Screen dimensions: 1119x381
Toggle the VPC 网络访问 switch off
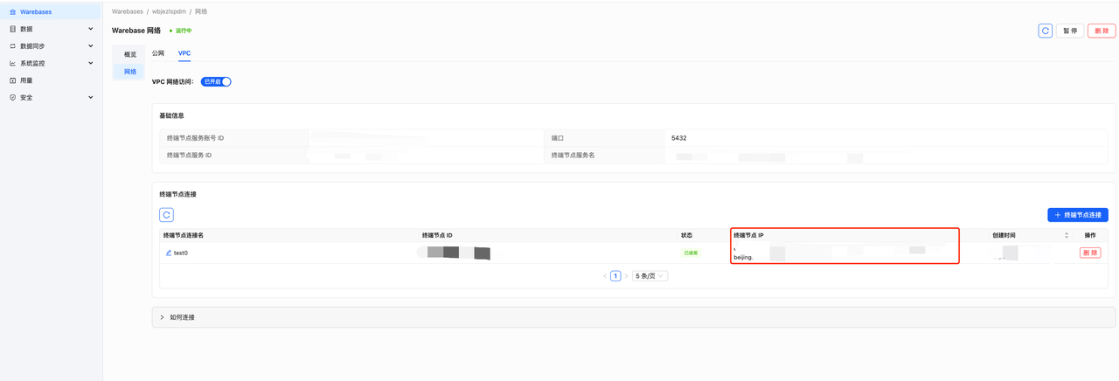click(216, 81)
